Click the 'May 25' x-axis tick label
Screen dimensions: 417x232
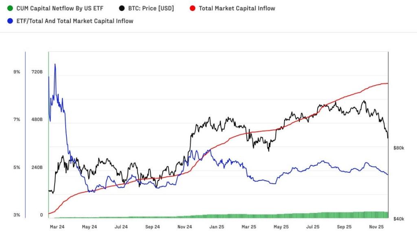click(281, 227)
